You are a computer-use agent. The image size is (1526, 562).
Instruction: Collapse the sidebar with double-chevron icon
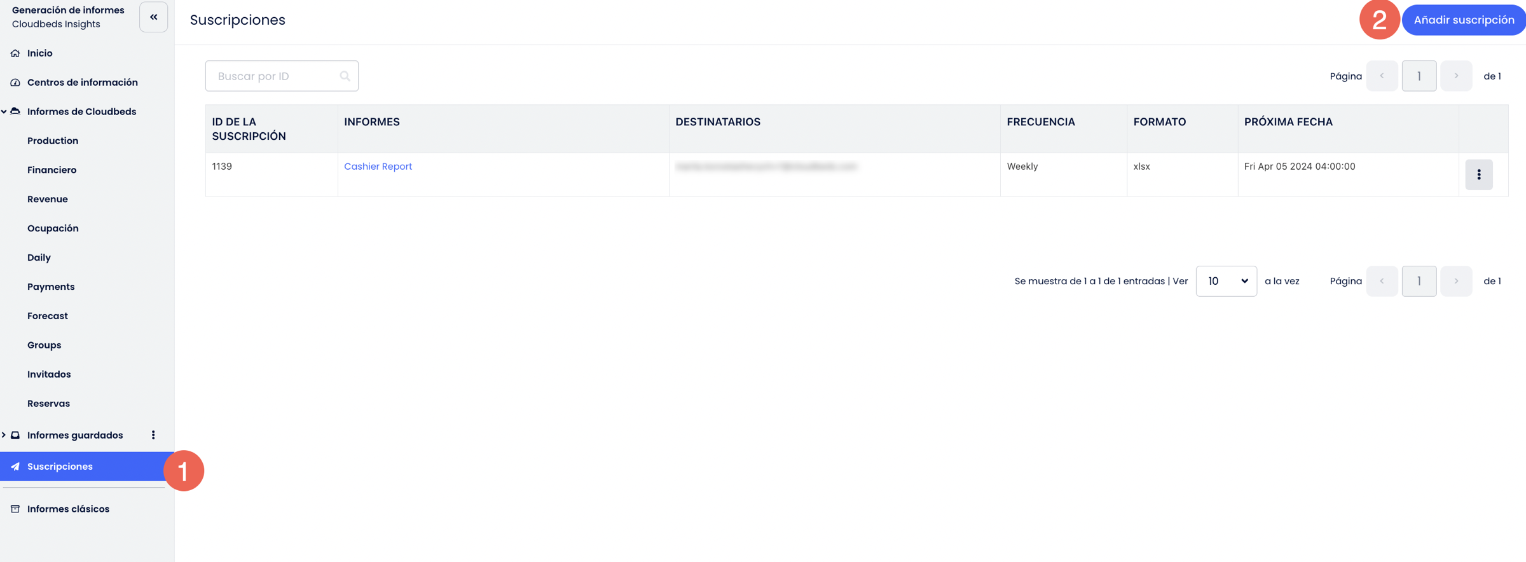click(x=153, y=17)
